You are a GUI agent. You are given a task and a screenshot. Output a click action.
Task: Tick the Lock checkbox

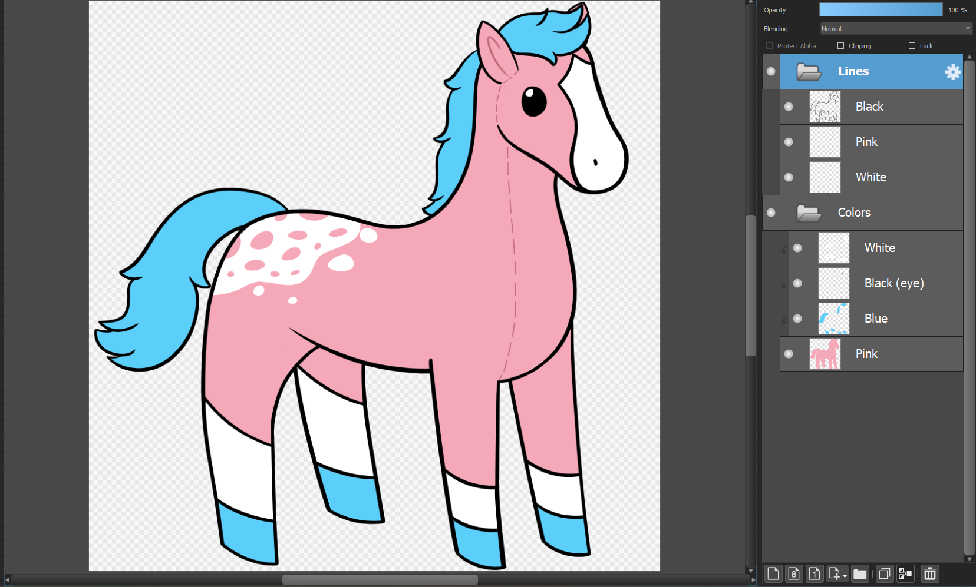tap(912, 46)
